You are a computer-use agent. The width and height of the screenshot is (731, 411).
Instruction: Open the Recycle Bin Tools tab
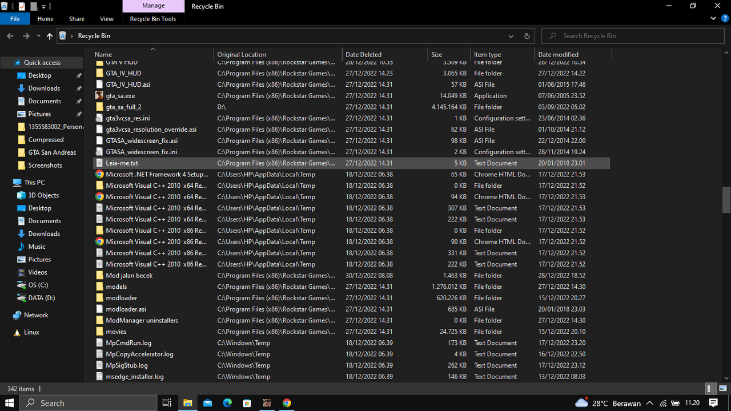pyautogui.click(x=153, y=19)
